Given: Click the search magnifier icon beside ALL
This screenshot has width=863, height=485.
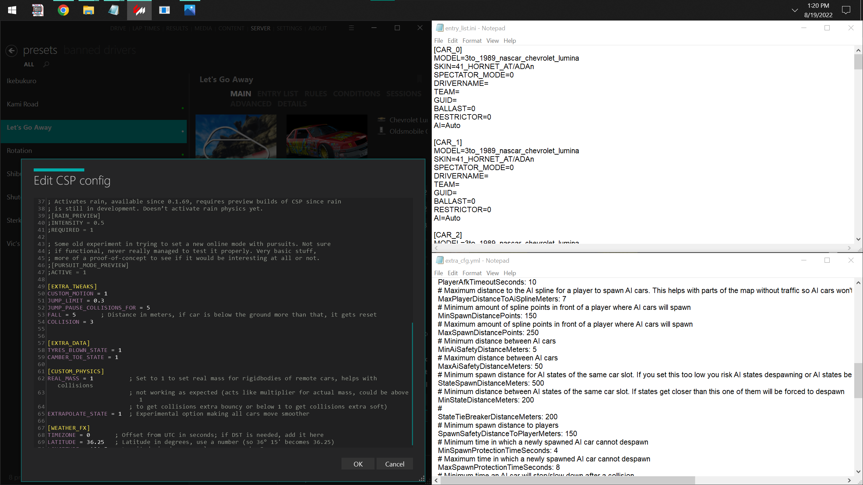Looking at the screenshot, I should pyautogui.click(x=46, y=64).
